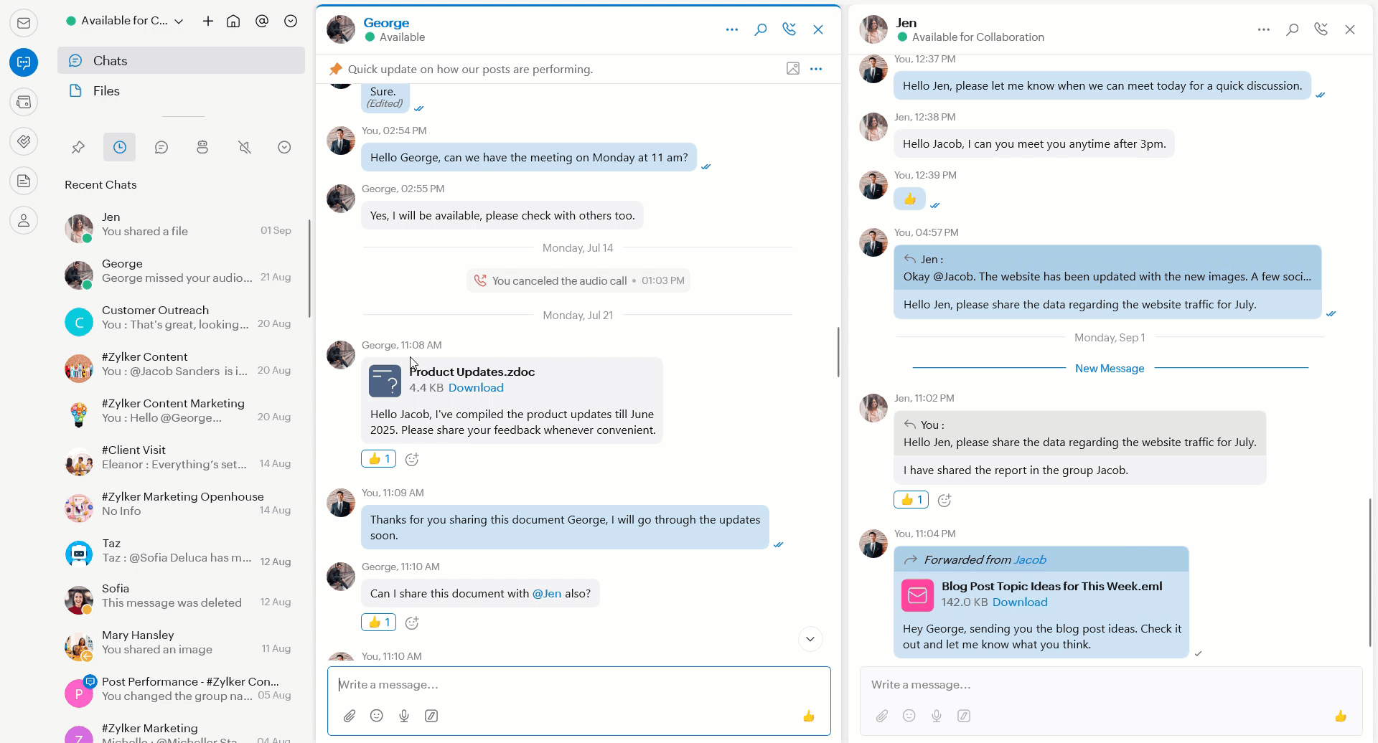Jump to latest message arrow in George chat
Image resolution: width=1378 pixels, height=743 pixels.
pyautogui.click(x=810, y=639)
